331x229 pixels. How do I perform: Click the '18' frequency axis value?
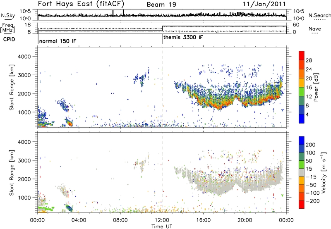click(x=28, y=25)
